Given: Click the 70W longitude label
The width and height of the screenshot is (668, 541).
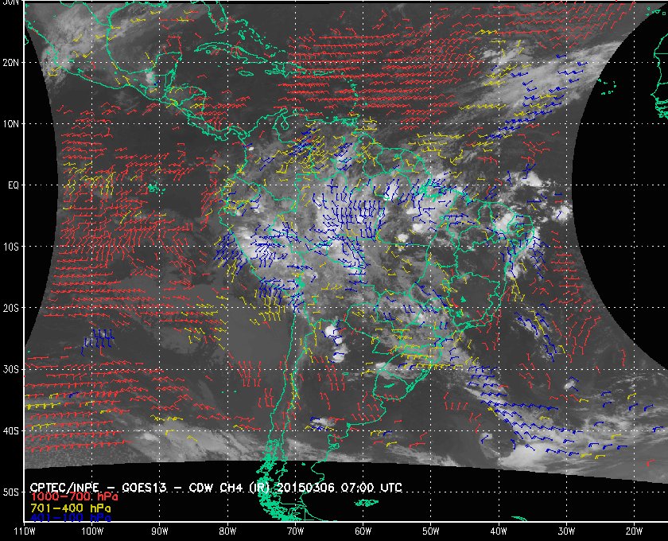Looking at the screenshot, I should pyautogui.click(x=295, y=531).
